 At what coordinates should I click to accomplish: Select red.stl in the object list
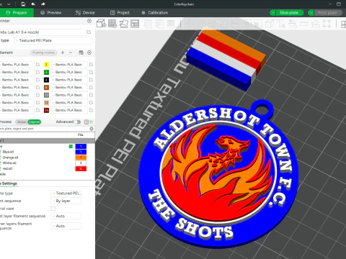coord(7,168)
